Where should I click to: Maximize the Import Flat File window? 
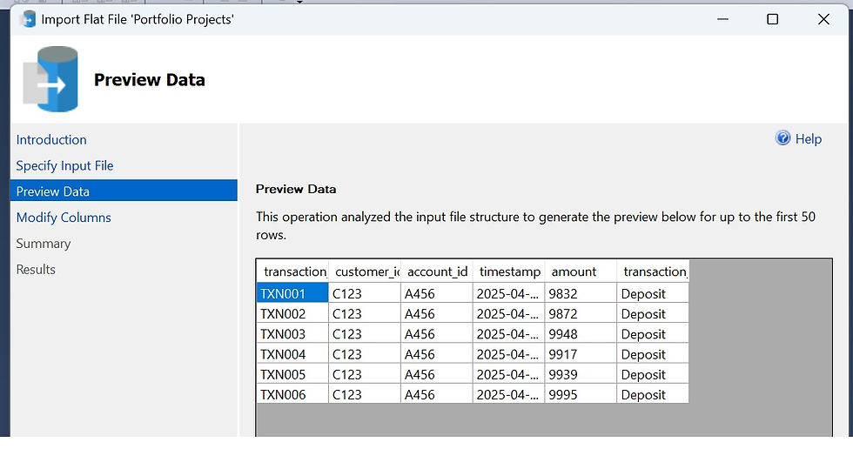[x=773, y=19]
